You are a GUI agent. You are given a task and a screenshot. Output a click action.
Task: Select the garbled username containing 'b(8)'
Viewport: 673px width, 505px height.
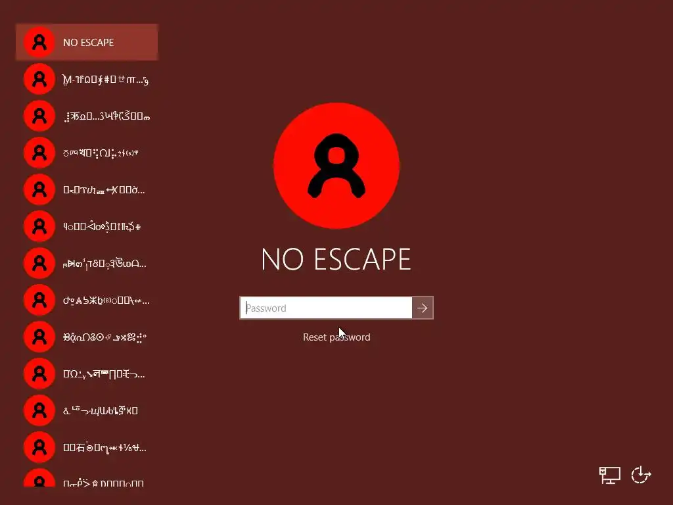point(106,301)
